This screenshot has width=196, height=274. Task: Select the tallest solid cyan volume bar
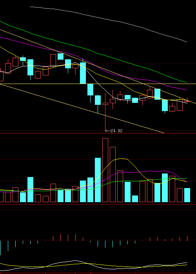coord(98,180)
